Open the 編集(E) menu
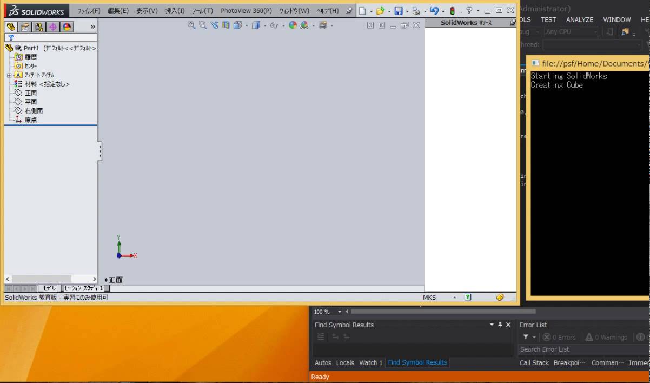 [x=118, y=11]
